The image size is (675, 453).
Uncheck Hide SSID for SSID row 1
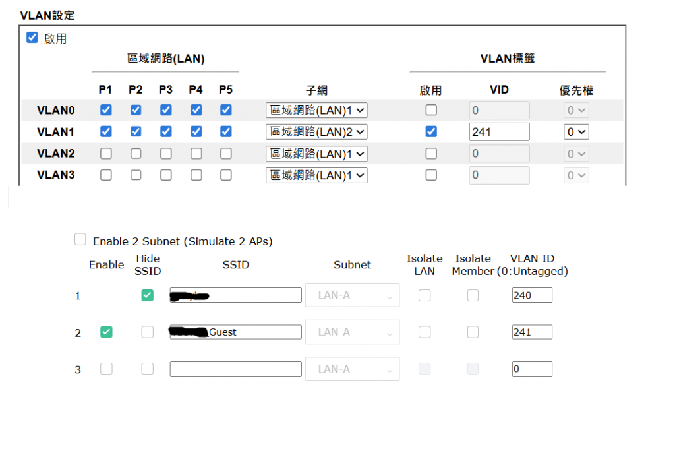(x=147, y=295)
